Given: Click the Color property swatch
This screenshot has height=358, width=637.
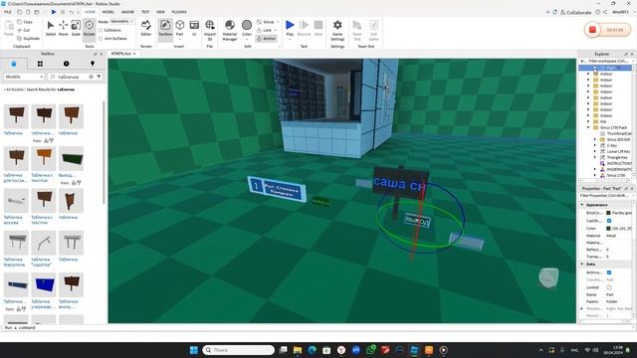Looking at the screenshot, I should point(608,229).
